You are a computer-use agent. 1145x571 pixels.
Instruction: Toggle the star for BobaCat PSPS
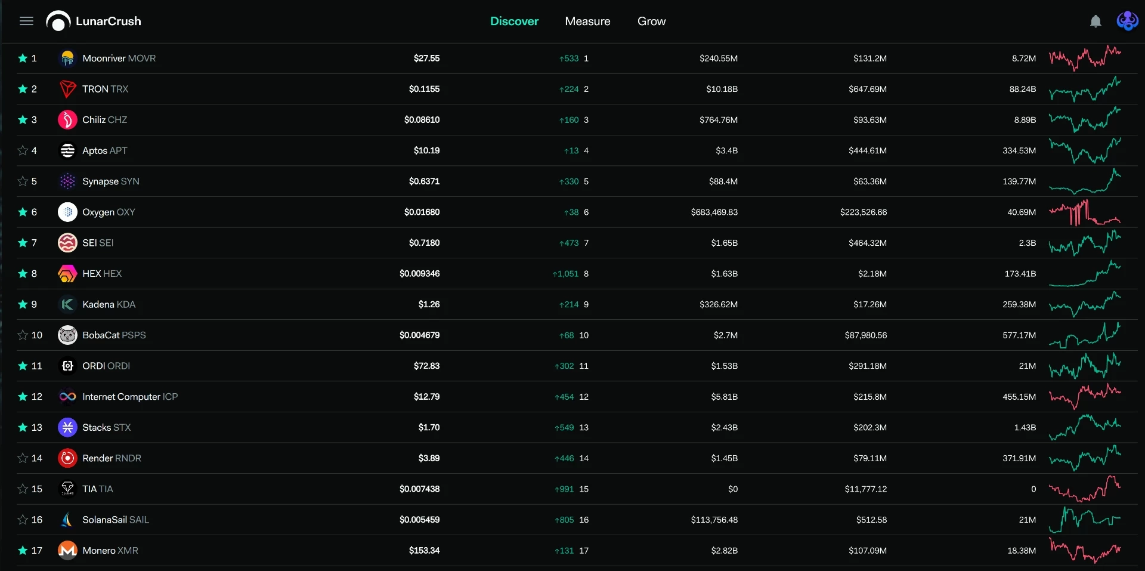(x=23, y=335)
